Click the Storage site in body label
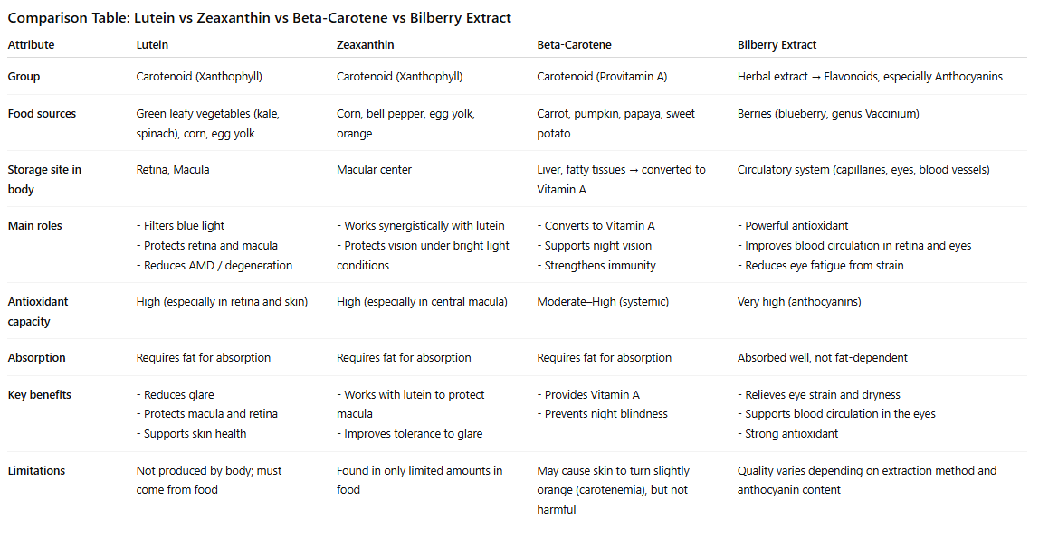 (44, 179)
